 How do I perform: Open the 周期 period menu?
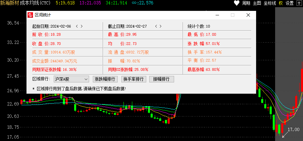click(246, 3)
